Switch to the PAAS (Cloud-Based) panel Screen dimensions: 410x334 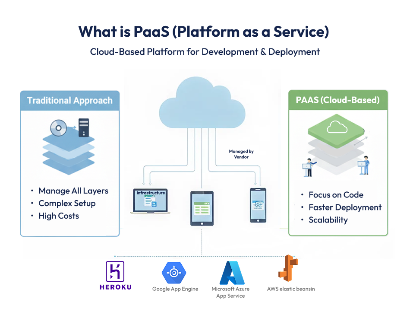pos(338,99)
